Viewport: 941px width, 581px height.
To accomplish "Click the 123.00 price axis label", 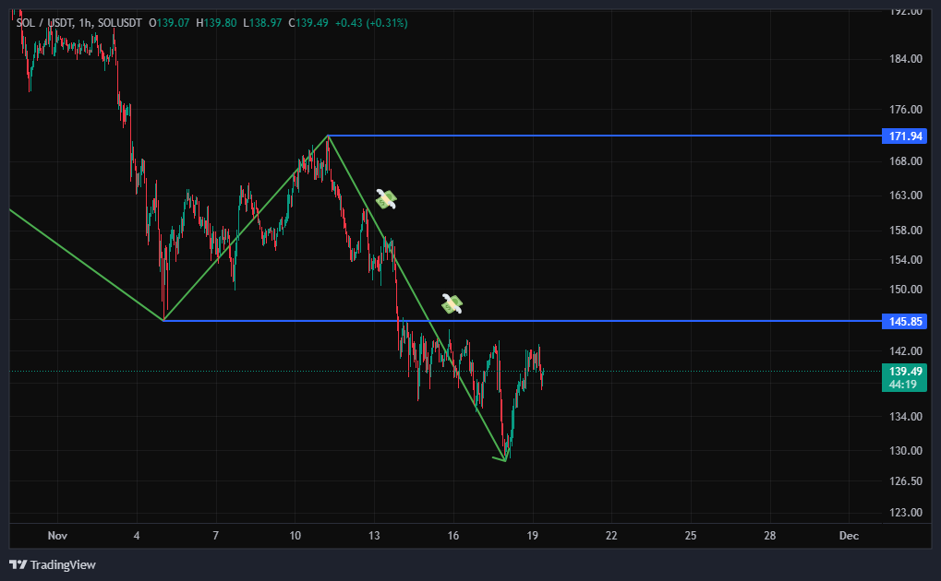I will [x=905, y=513].
